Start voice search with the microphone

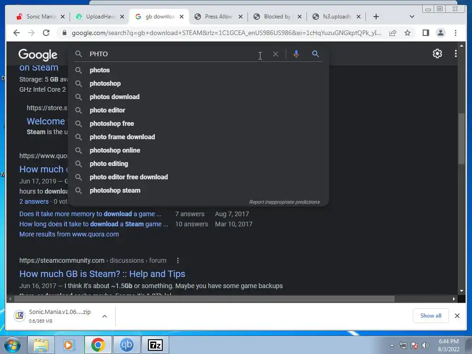pos(296,54)
